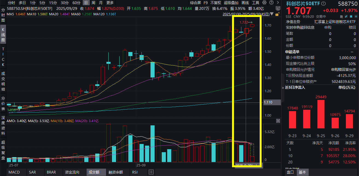Click the WP screen icon
This screenshot has width=359, height=176.
pyautogui.click(x=278, y=9)
